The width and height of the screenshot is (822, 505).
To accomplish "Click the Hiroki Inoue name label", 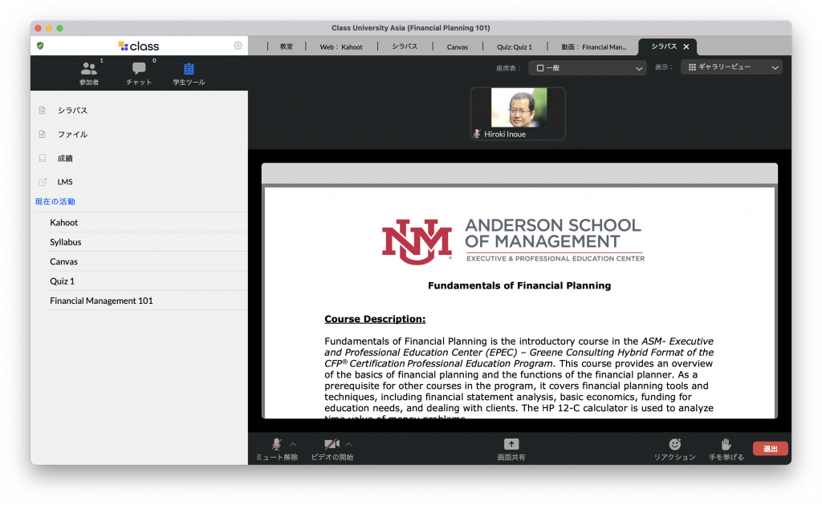I will [x=505, y=134].
